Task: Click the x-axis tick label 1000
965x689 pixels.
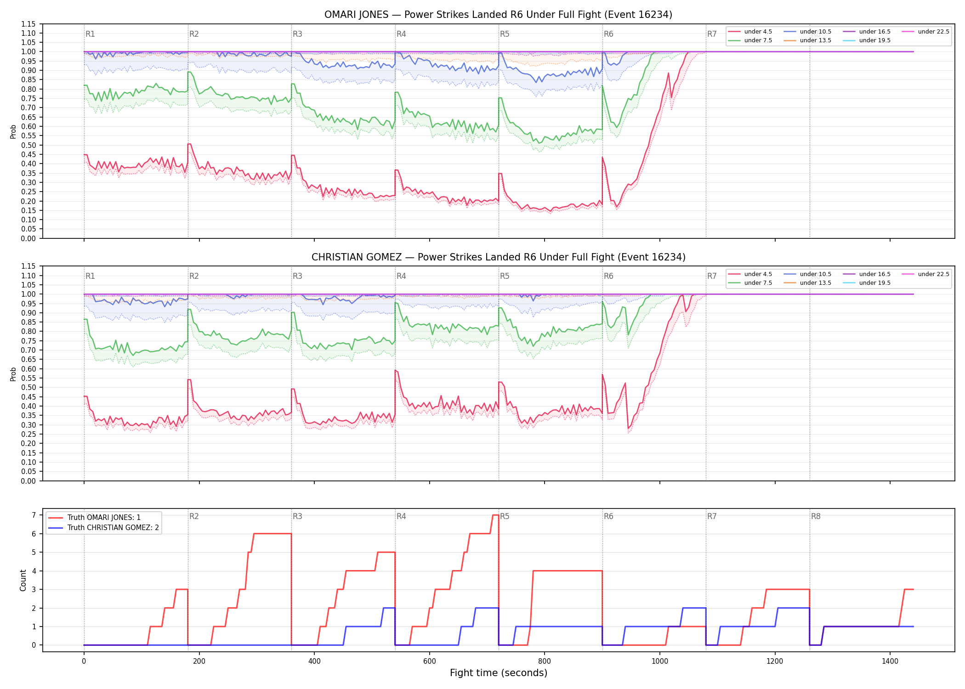Action: tap(660, 661)
